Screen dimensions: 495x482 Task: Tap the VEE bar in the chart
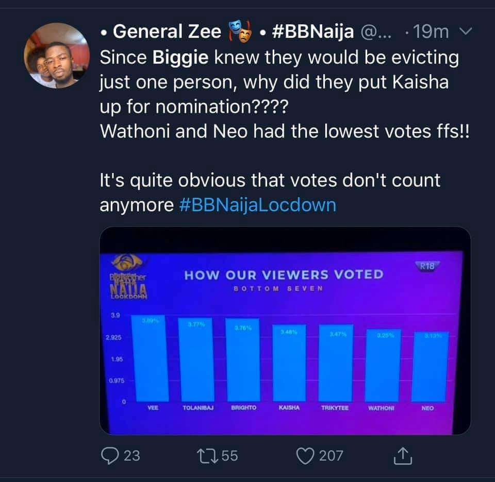coord(151,358)
